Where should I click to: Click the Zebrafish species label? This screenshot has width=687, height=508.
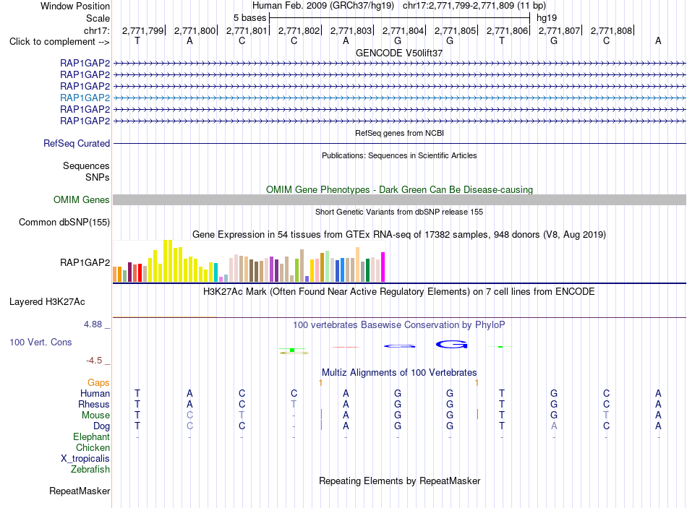tap(90, 469)
